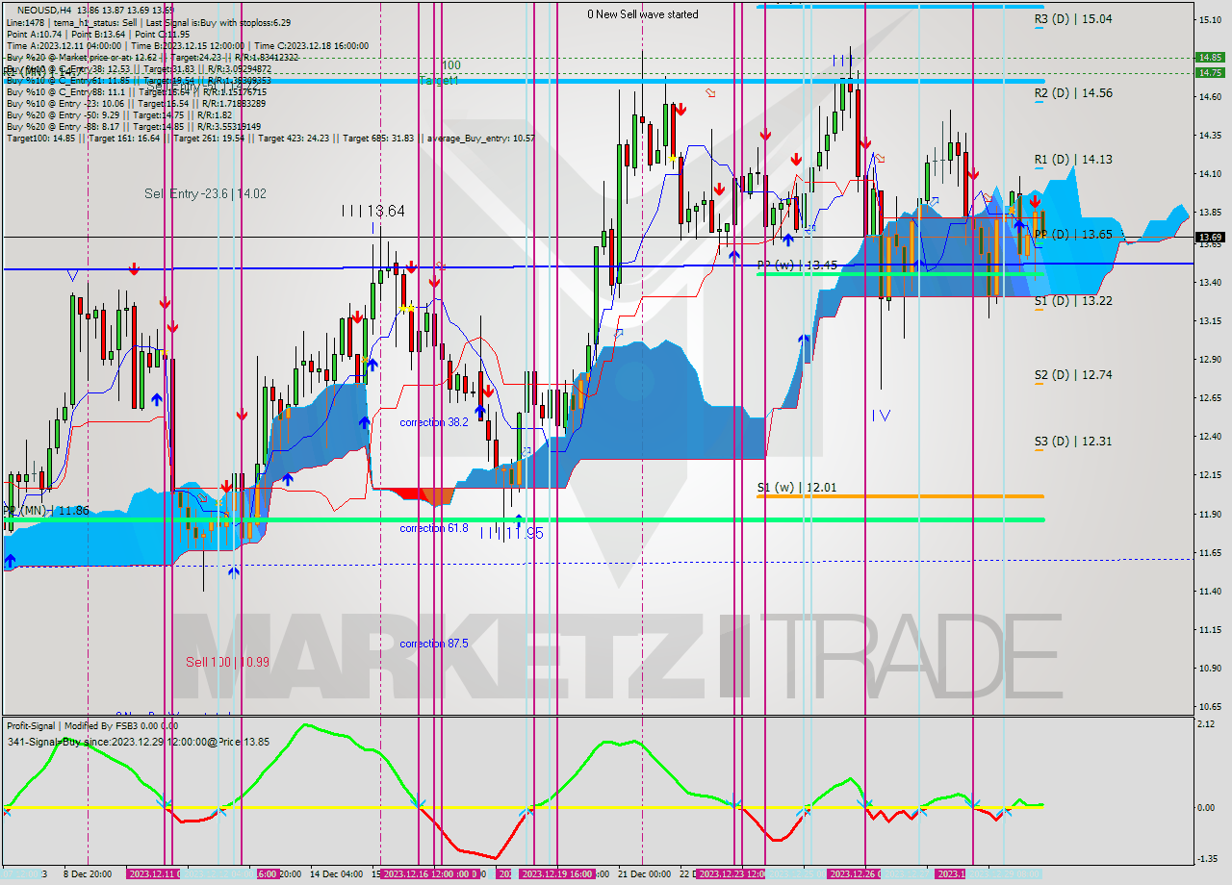Click the 'I I I 13.64' wave label

(x=372, y=211)
